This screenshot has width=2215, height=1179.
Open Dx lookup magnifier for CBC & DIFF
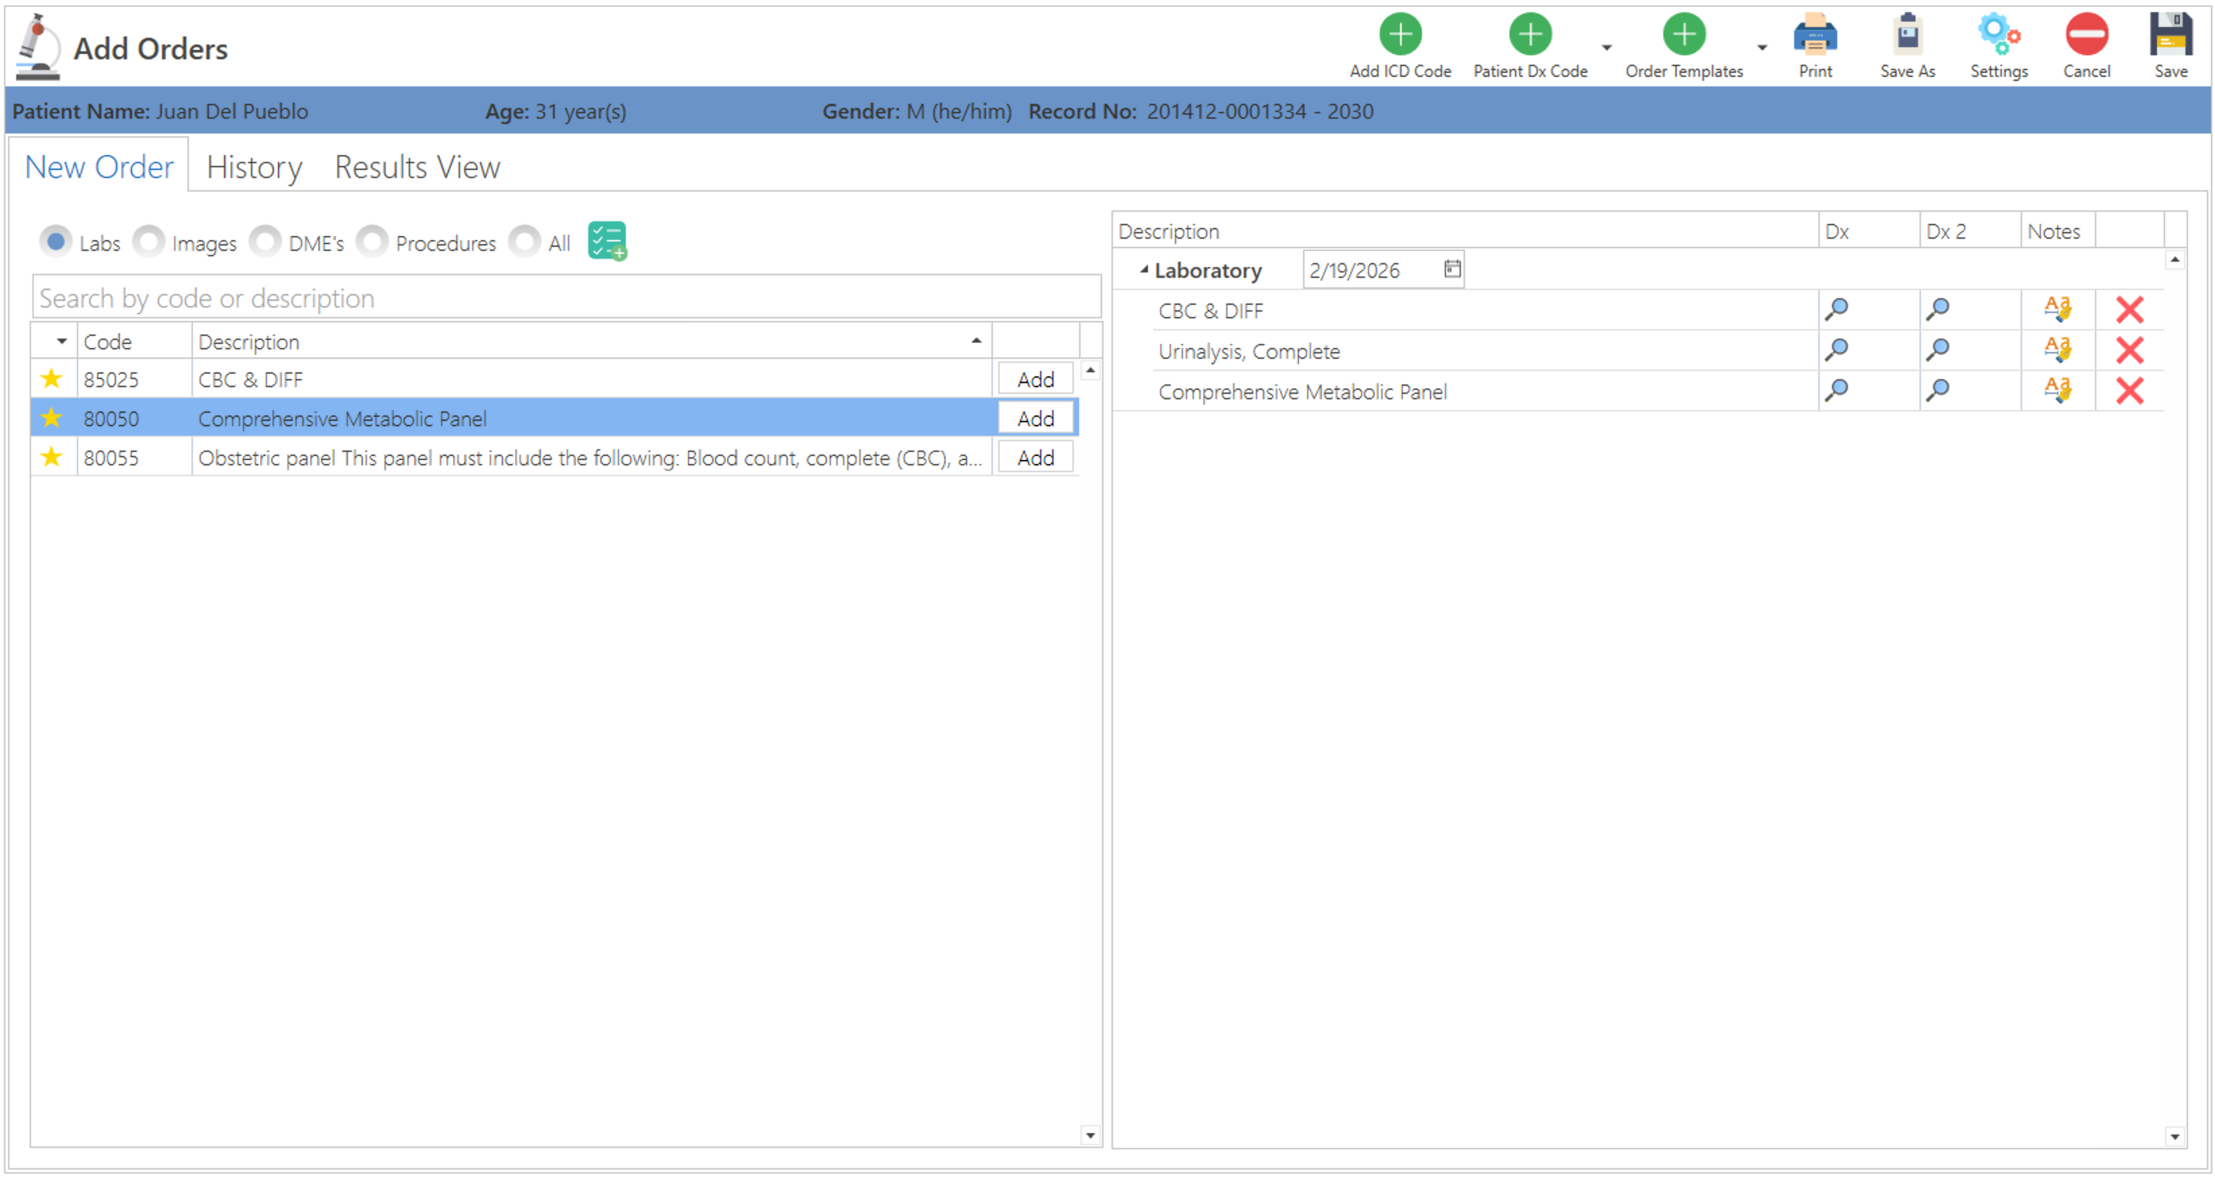1836,310
